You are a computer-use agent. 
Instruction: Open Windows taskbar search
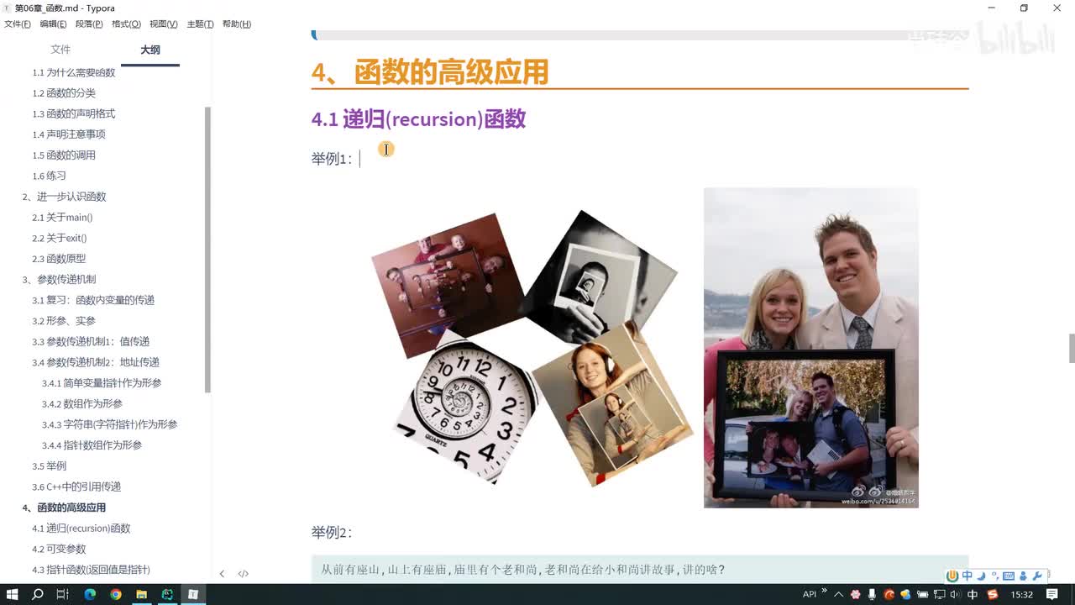[37, 594]
